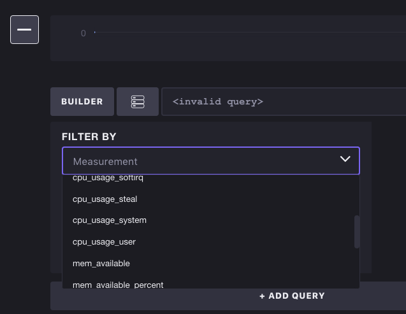Click the 0 y-axis label

83,34
